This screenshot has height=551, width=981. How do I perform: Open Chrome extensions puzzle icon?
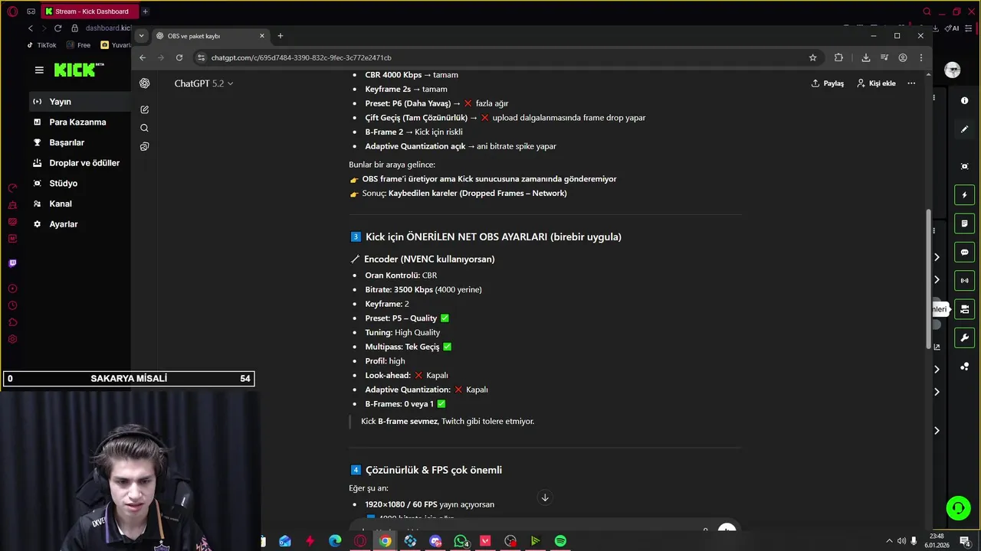pyautogui.click(x=838, y=57)
